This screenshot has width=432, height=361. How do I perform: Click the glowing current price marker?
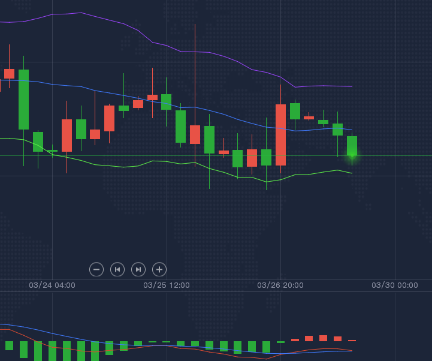[352, 156]
